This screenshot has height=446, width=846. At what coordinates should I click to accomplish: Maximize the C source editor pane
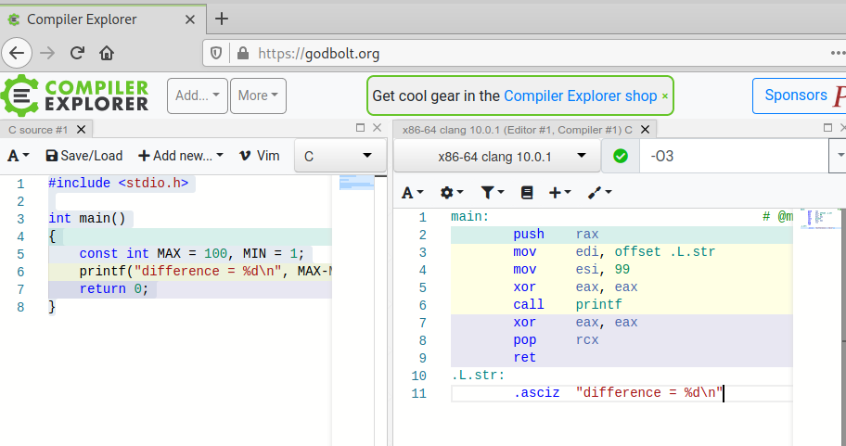click(x=361, y=128)
